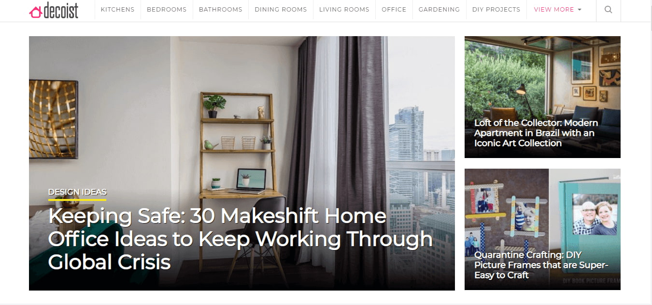Open the Office category

click(x=394, y=10)
